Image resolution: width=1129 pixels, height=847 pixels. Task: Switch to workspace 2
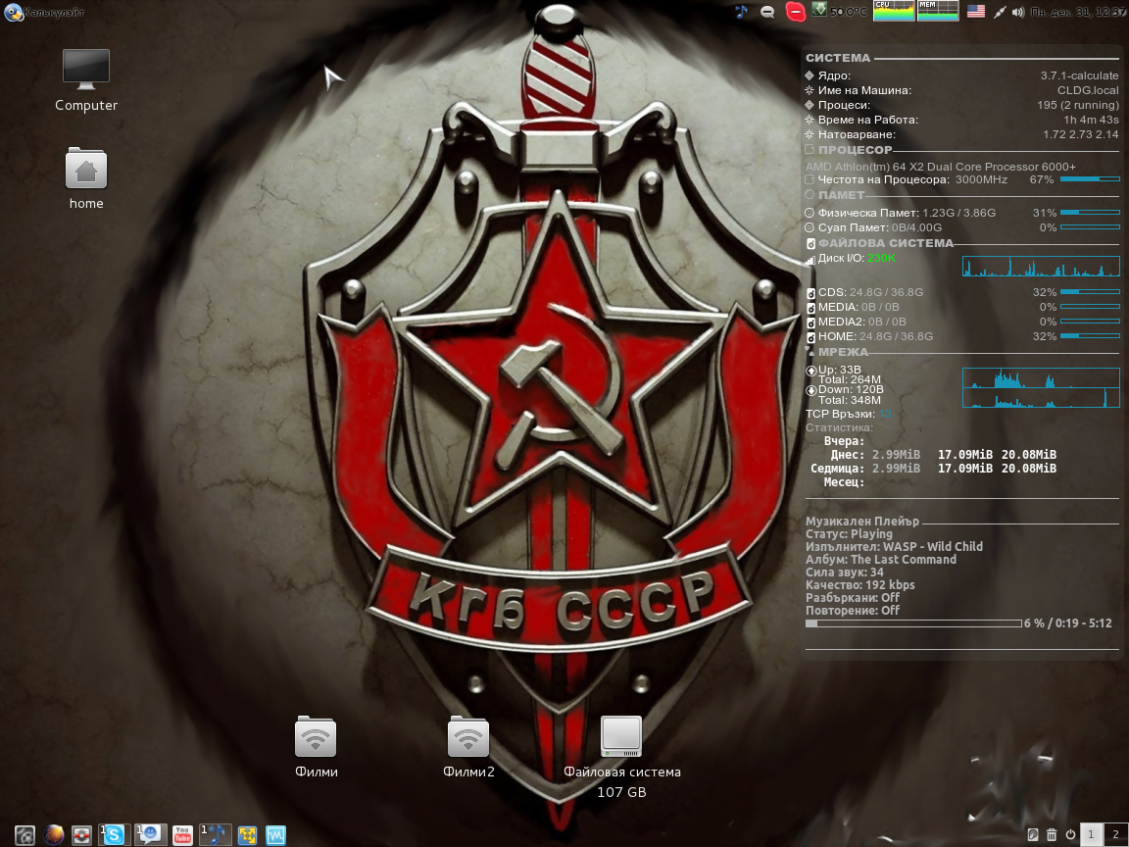coord(1115,835)
